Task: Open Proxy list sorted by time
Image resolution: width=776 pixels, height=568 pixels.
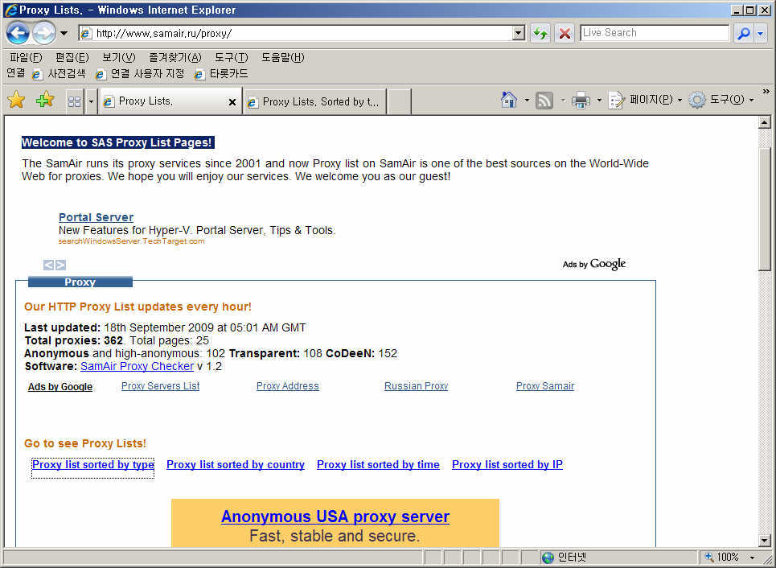Action: pyautogui.click(x=378, y=464)
